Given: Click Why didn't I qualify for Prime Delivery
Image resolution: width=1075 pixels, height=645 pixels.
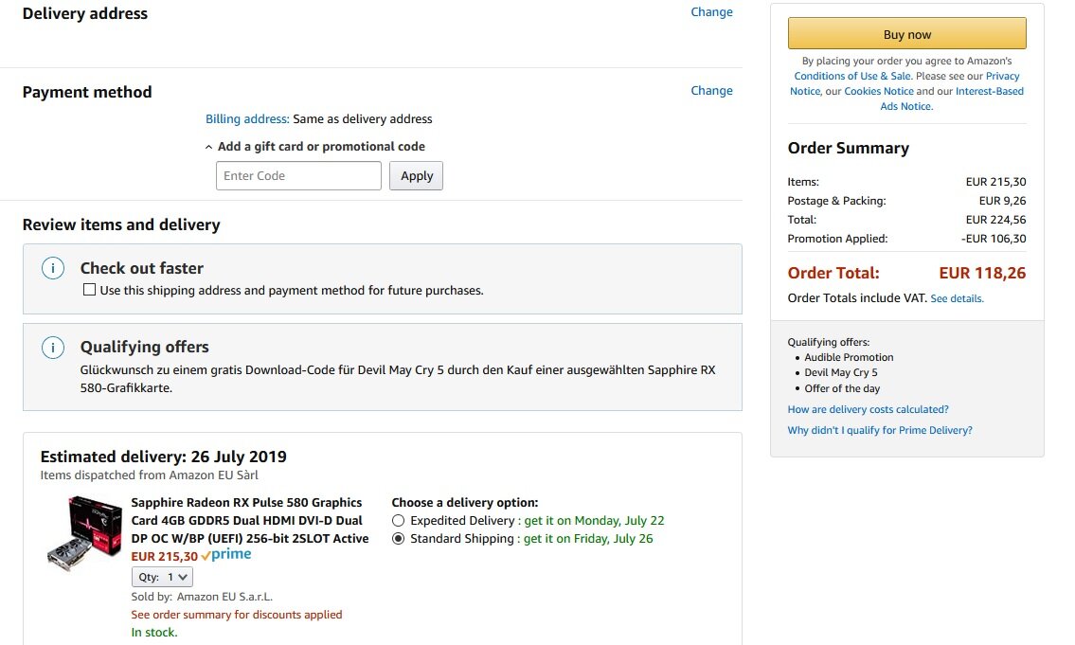Looking at the screenshot, I should (880, 430).
